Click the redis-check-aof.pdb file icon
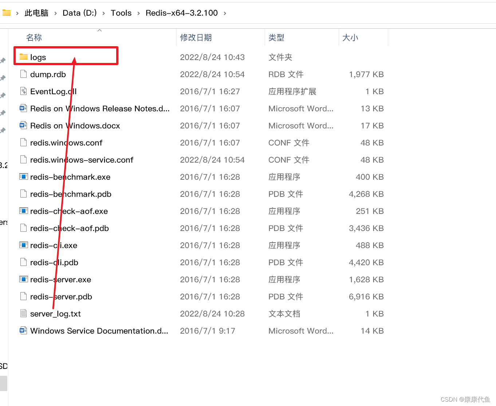The width and height of the screenshot is (496, 406). 24,228
